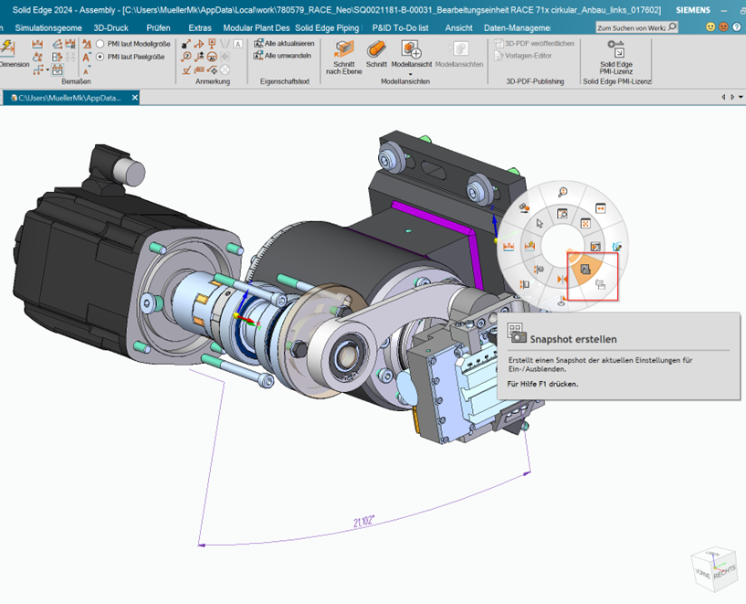
Task: Expand the coordinate dimension dropdown arrow
Action: pos(47,70)
